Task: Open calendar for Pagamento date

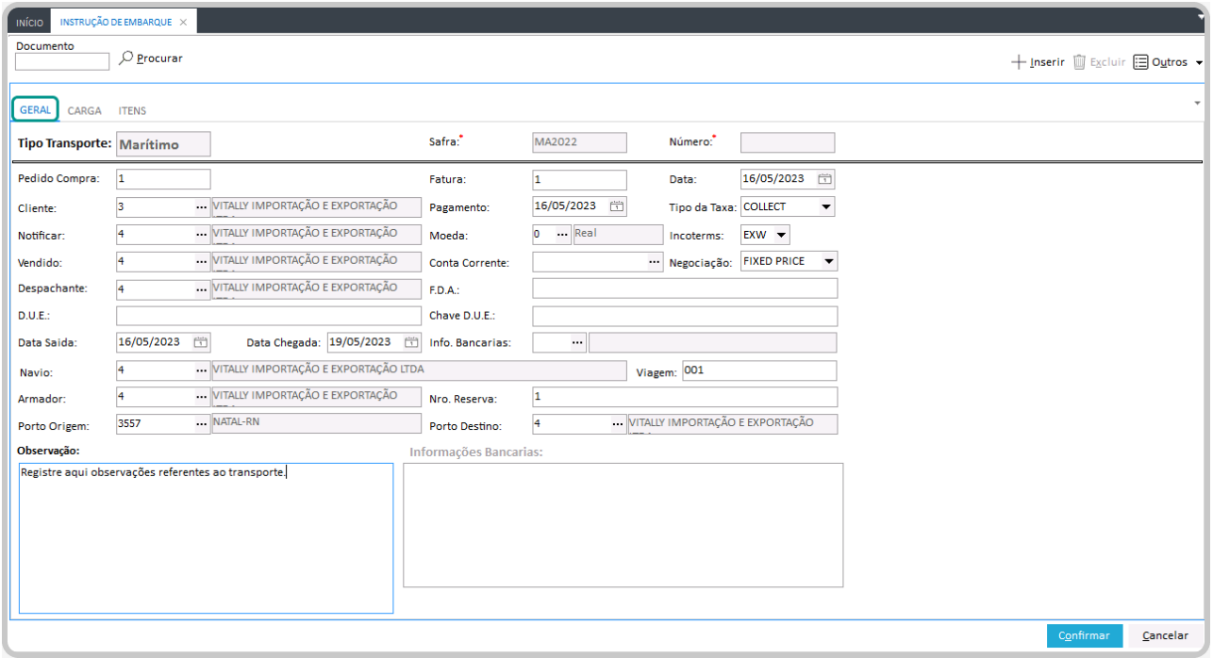Action: pyautogui.click(x=617, y=206)
